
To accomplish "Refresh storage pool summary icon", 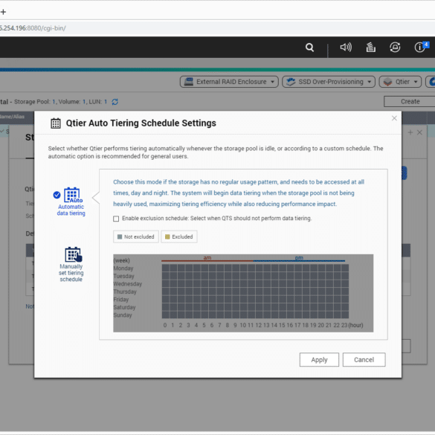I will [x=115, y=102].
